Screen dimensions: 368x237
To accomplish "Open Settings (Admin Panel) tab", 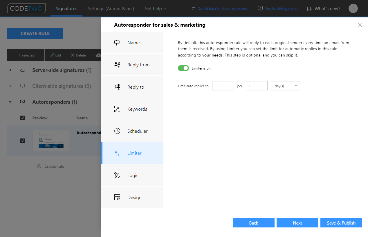I will point(111,9).
